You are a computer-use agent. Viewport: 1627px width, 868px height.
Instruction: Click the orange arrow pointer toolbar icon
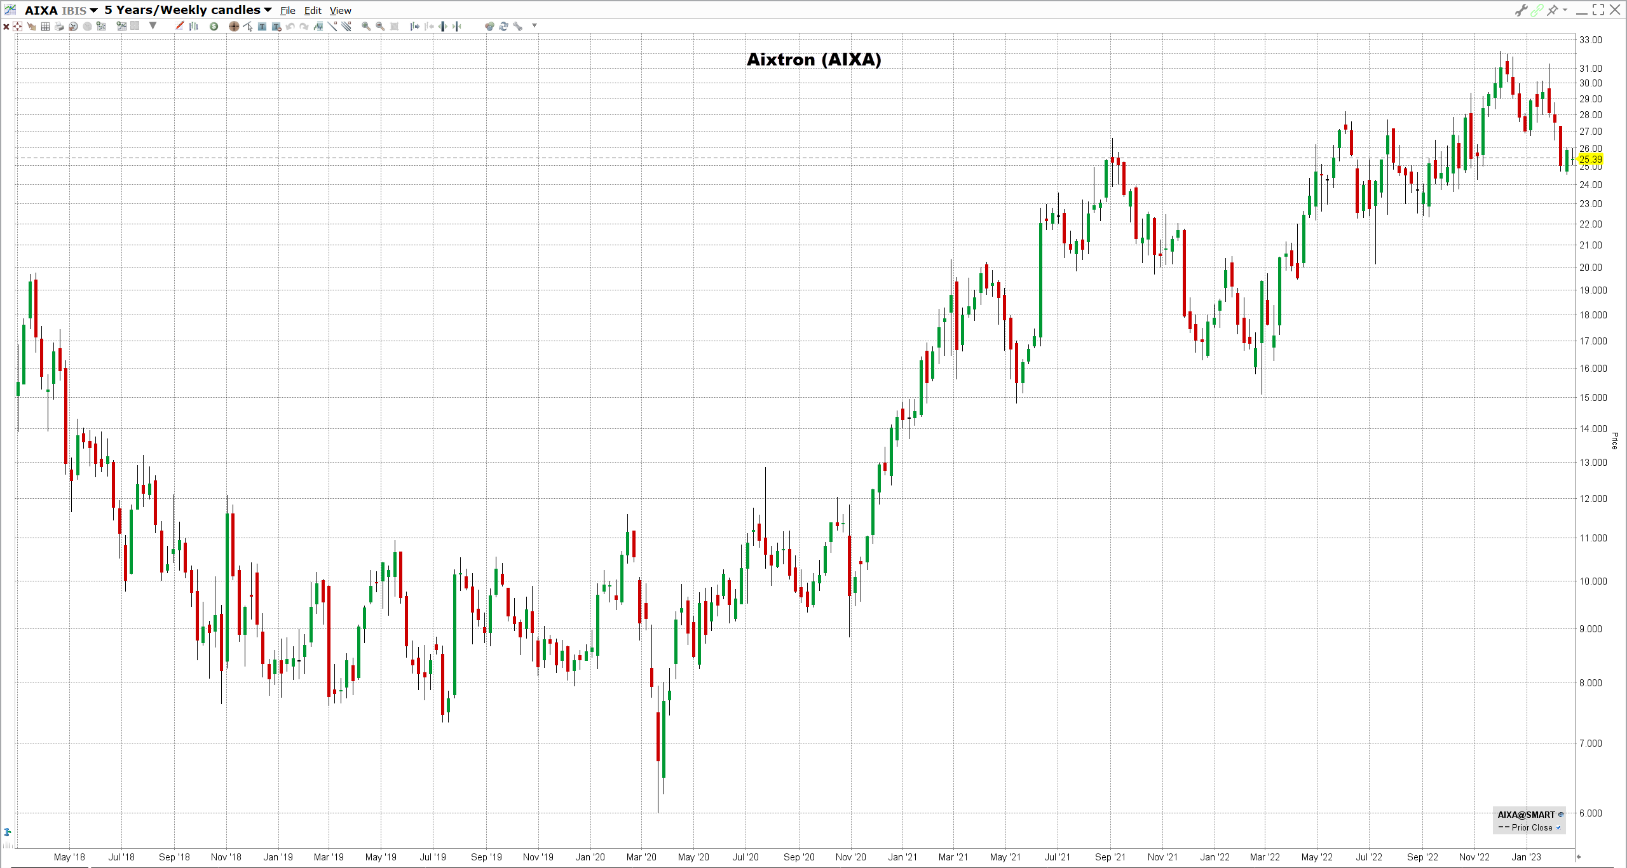click(x=31, y=27)
